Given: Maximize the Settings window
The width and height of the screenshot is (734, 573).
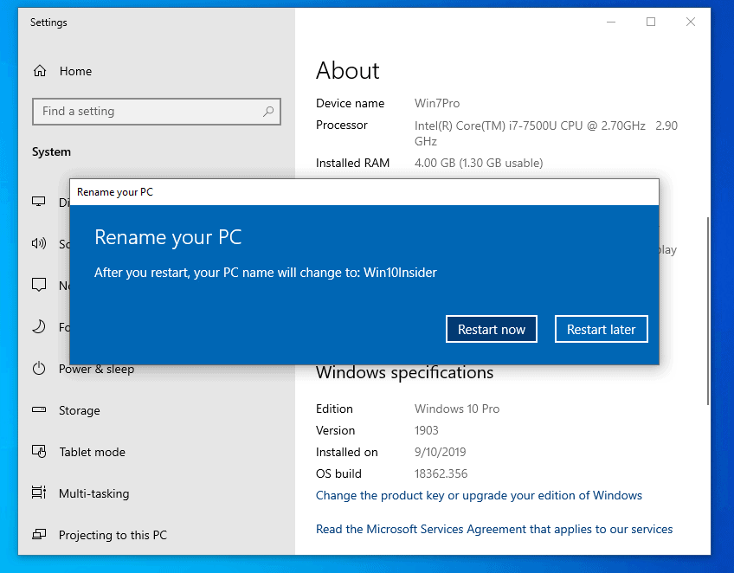Looking at the screenshot, I should click(x=651, y=22).
